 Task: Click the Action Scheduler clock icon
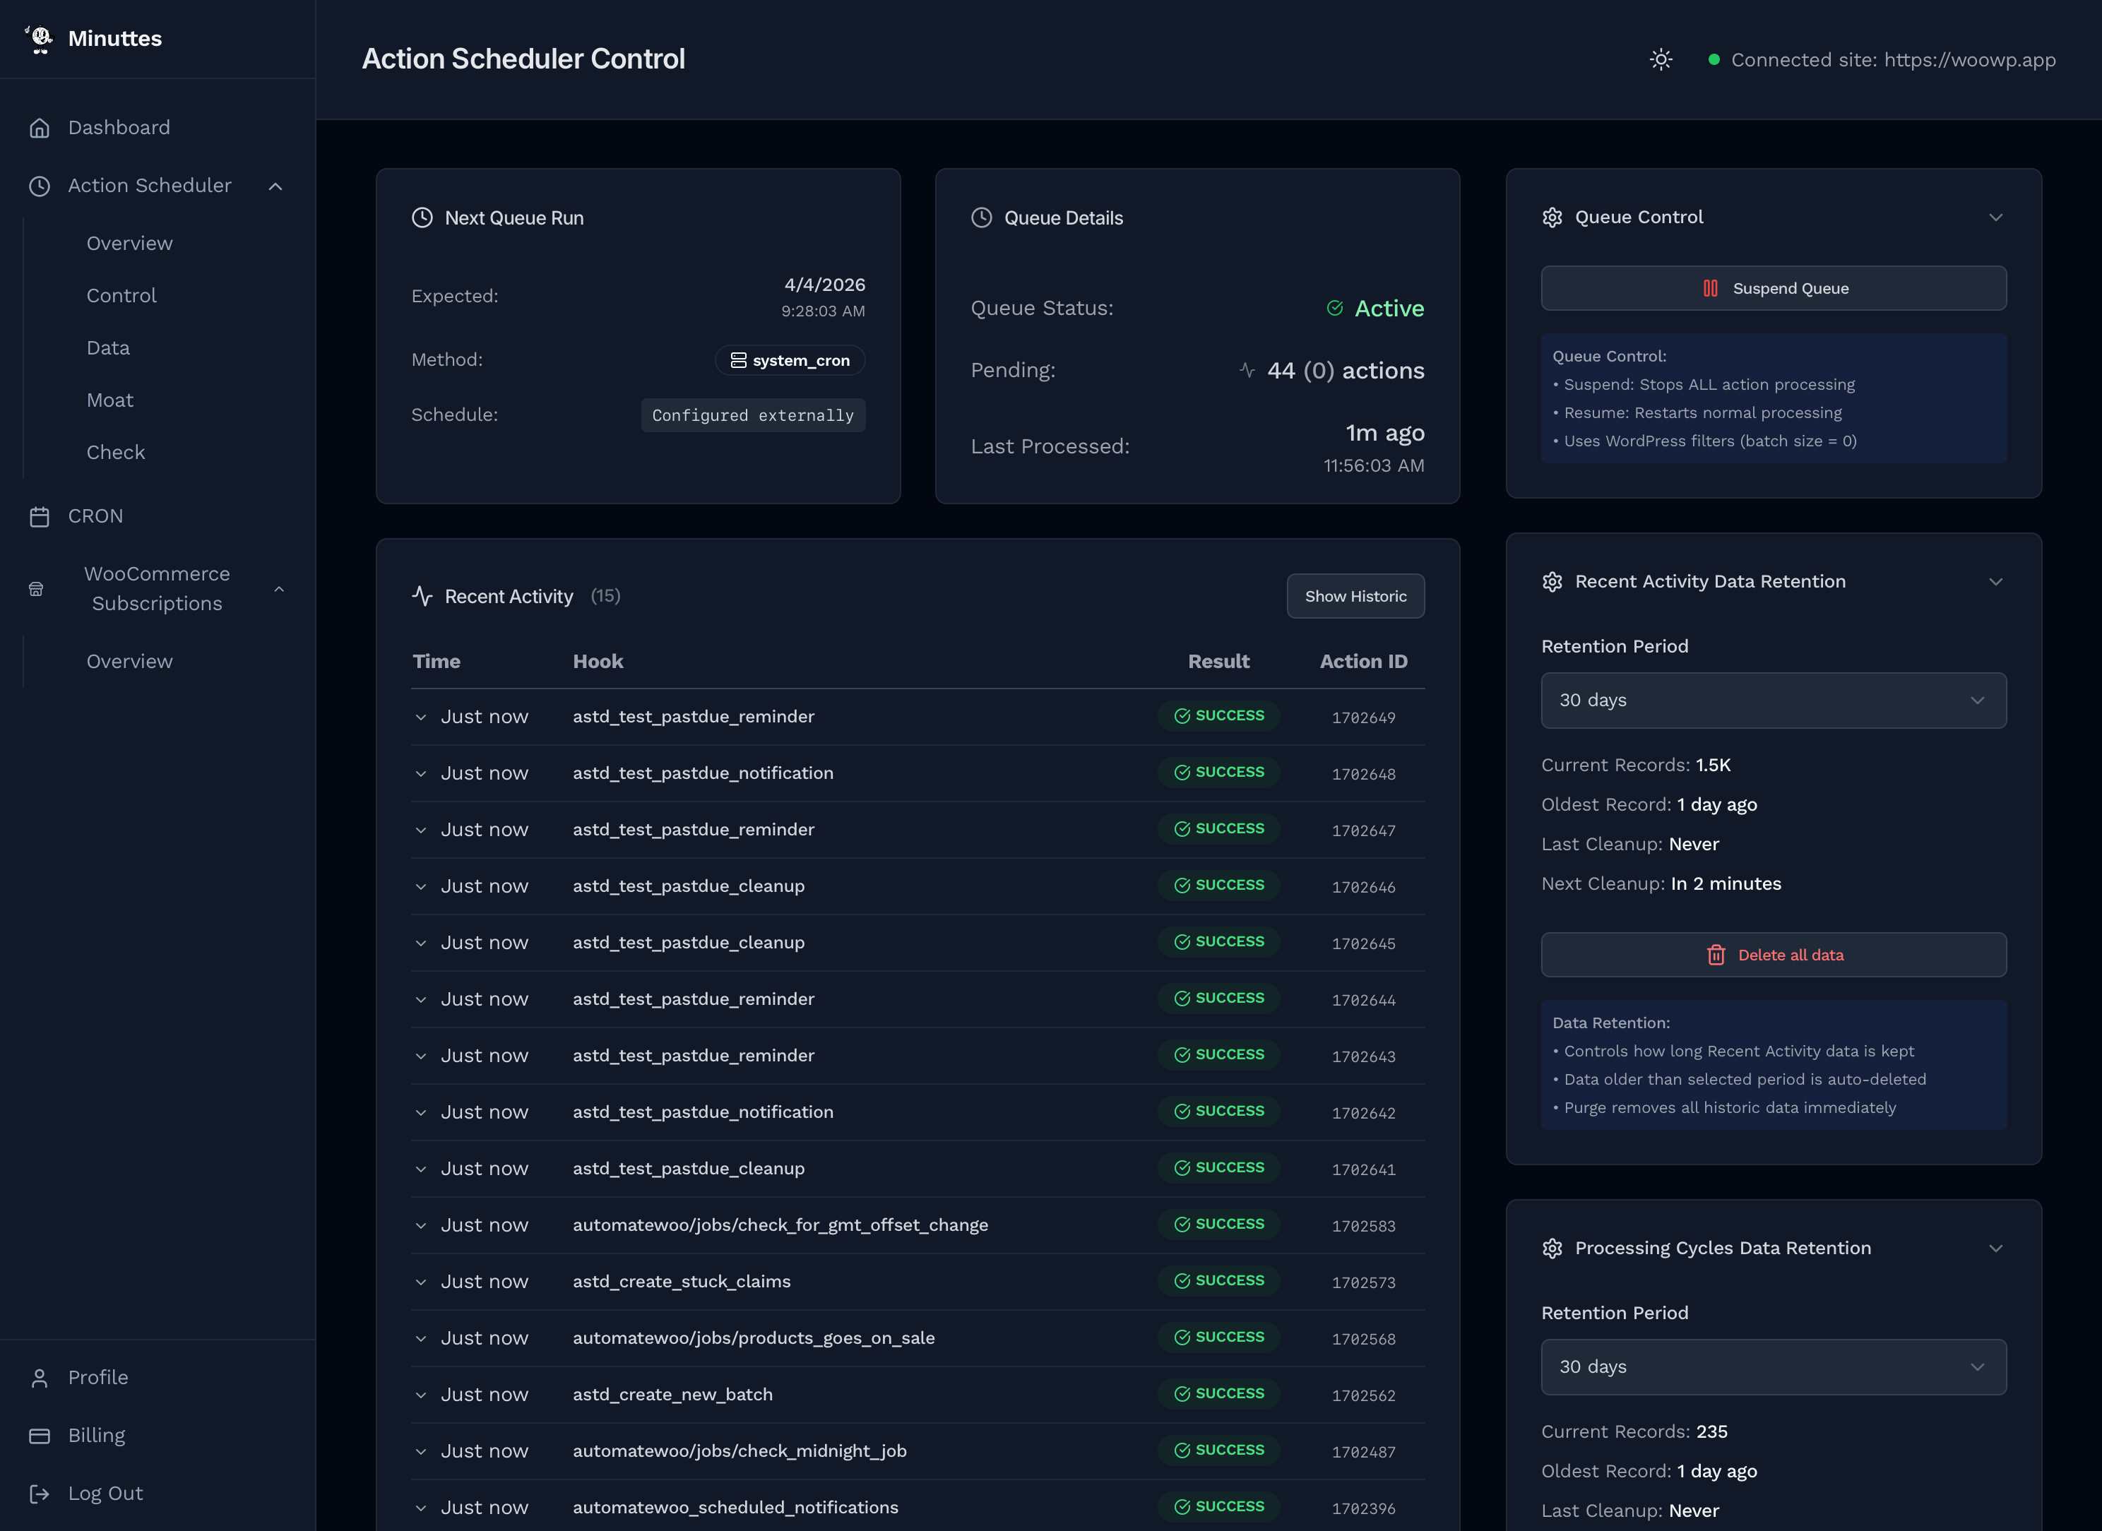pos(39,185)
